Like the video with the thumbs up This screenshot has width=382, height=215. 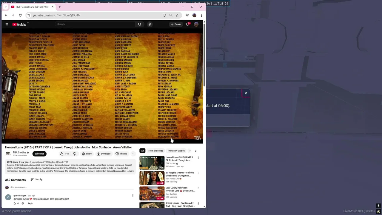(x=64, y=154)
